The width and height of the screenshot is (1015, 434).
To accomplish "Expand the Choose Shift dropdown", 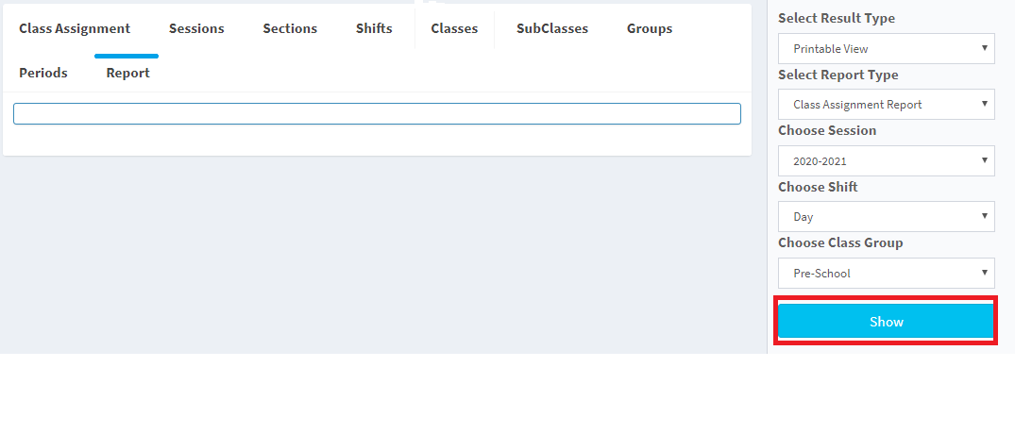I will 887,217.
